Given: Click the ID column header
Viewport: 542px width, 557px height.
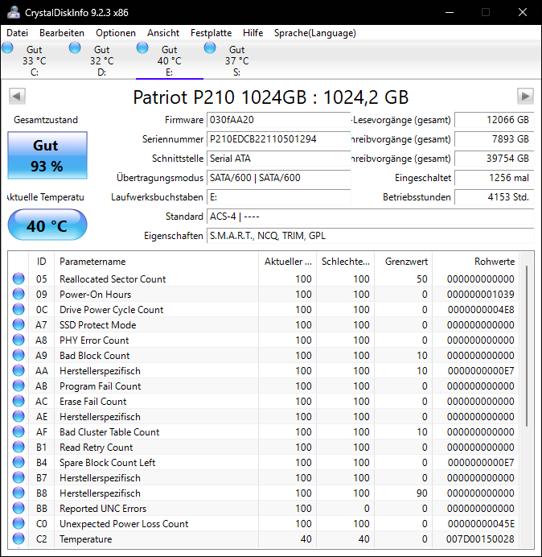Looking at the screenshot, I should pos(42,262).
